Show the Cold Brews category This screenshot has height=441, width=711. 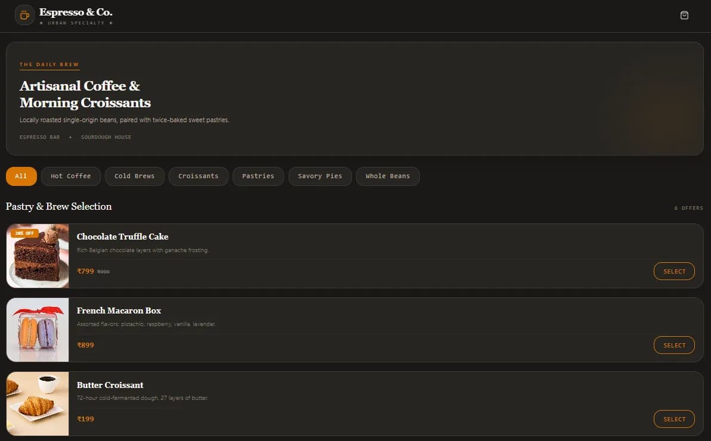pos(135,176)
